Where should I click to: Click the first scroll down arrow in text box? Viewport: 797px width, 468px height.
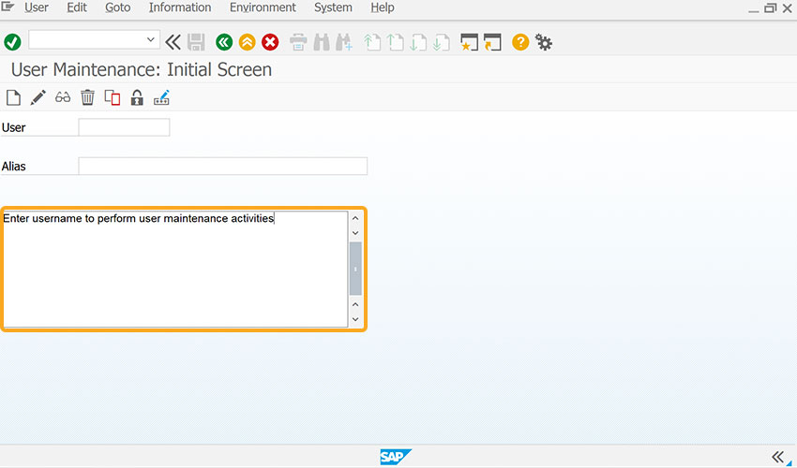point(355,233)
